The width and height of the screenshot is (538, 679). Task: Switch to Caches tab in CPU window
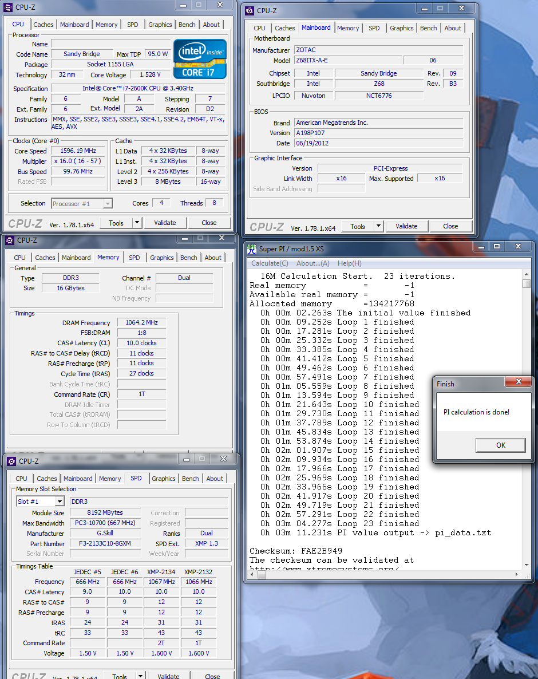pos(43,25)
